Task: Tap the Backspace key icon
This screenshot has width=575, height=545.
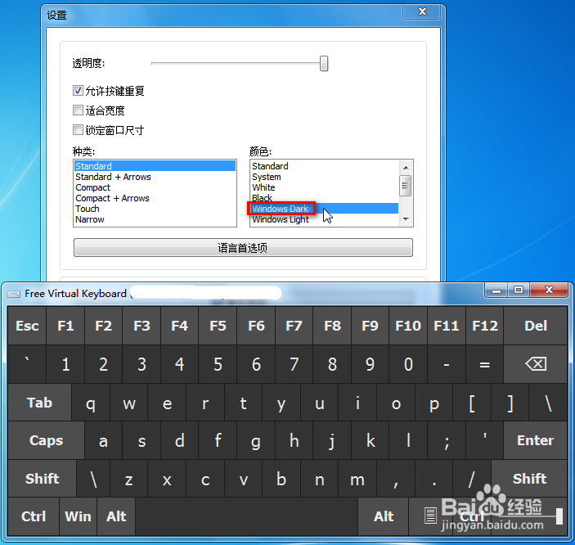Action: click(x=536, y=364)
